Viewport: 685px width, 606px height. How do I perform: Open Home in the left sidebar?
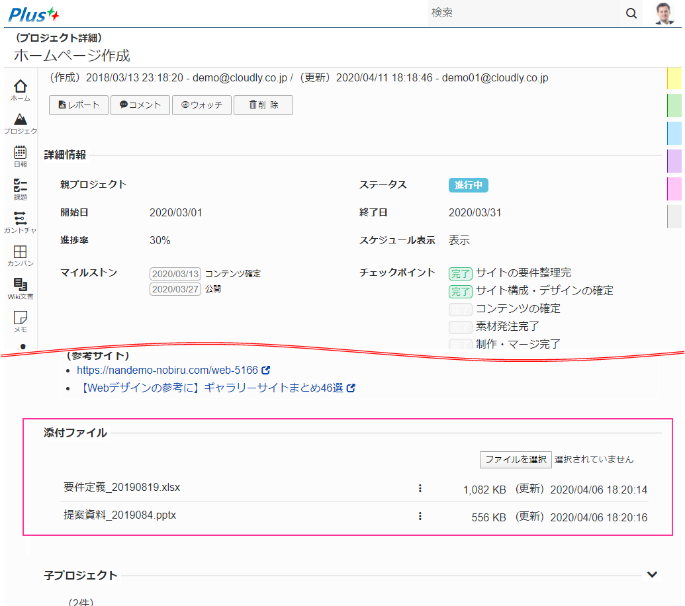(x=21, y=90)
